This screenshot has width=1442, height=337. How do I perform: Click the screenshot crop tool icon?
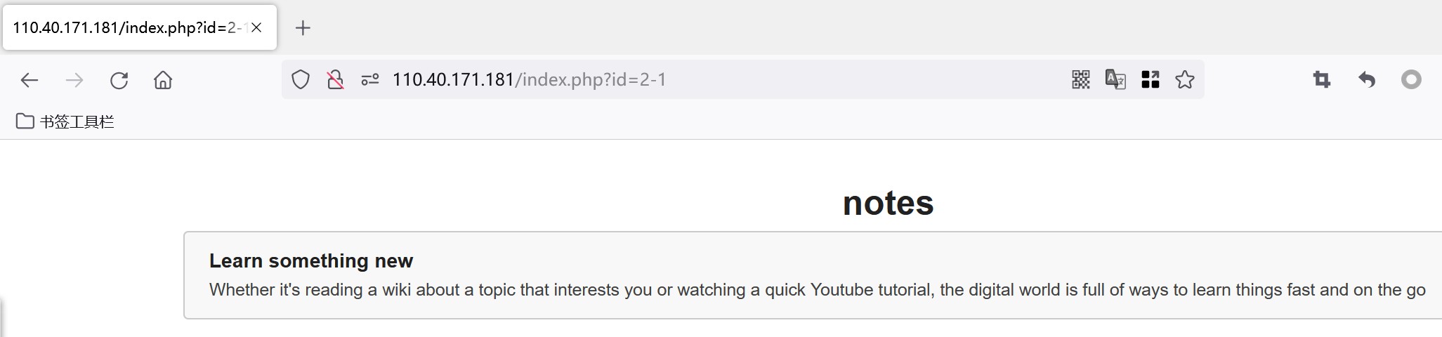click(x=1322, y=80)
